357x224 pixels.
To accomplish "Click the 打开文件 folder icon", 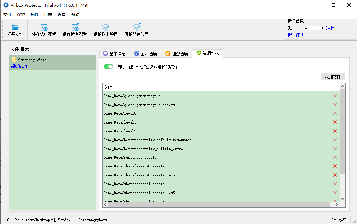I will [15, 27].
